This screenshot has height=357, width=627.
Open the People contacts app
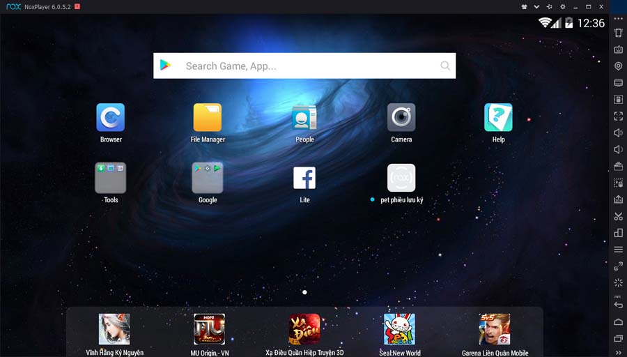click(x=304, y=117)
